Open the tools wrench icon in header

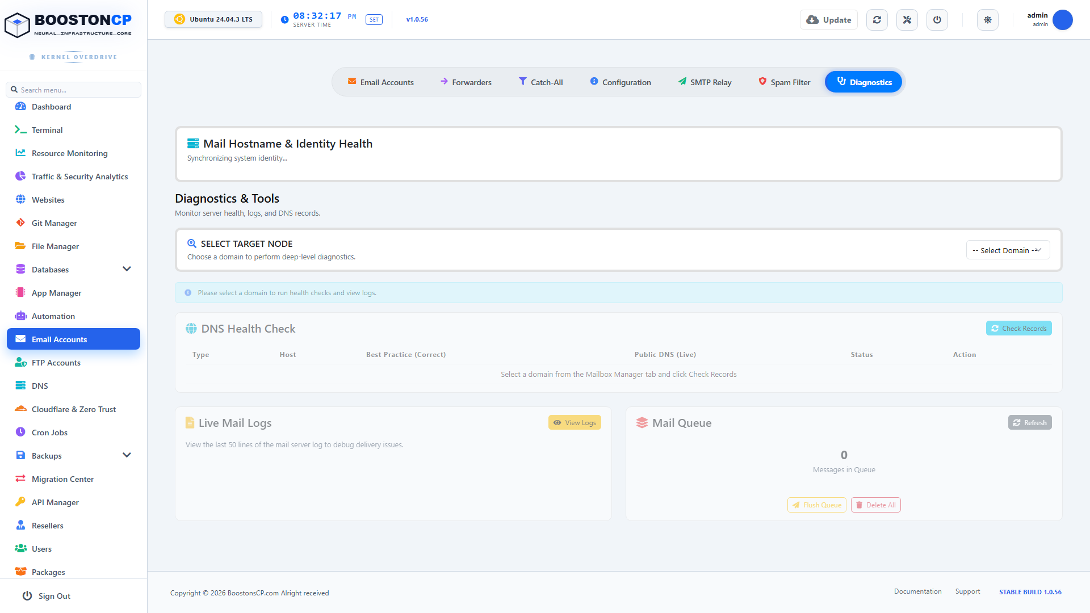pos(907,20)
